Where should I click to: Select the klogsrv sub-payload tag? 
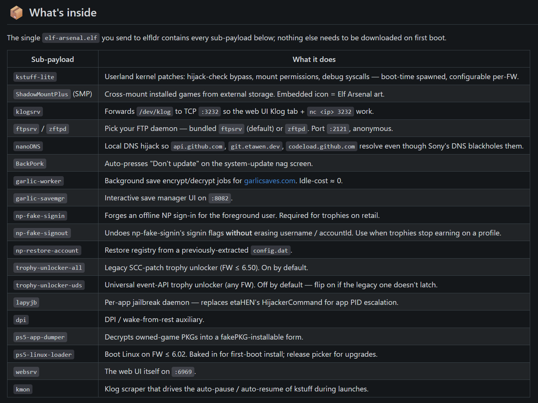point(28,112)
